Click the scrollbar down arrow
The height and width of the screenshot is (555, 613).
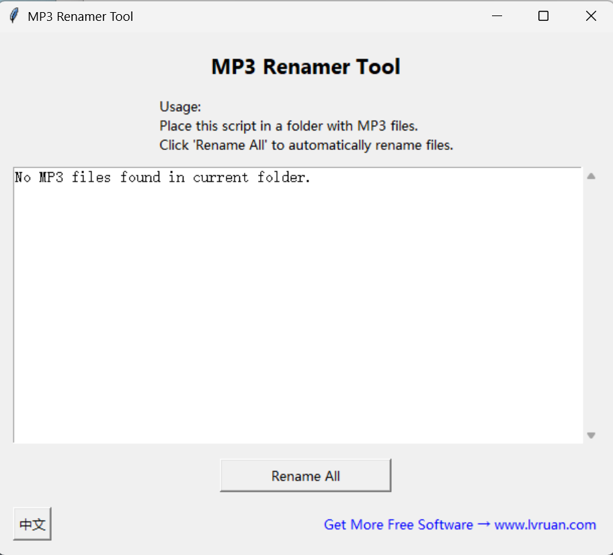click(591, 435)
